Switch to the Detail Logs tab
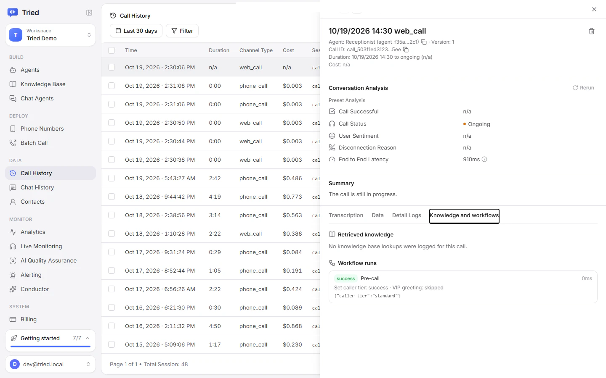 click(407, 215)
